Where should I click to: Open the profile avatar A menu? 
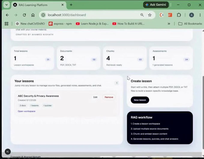191,15
